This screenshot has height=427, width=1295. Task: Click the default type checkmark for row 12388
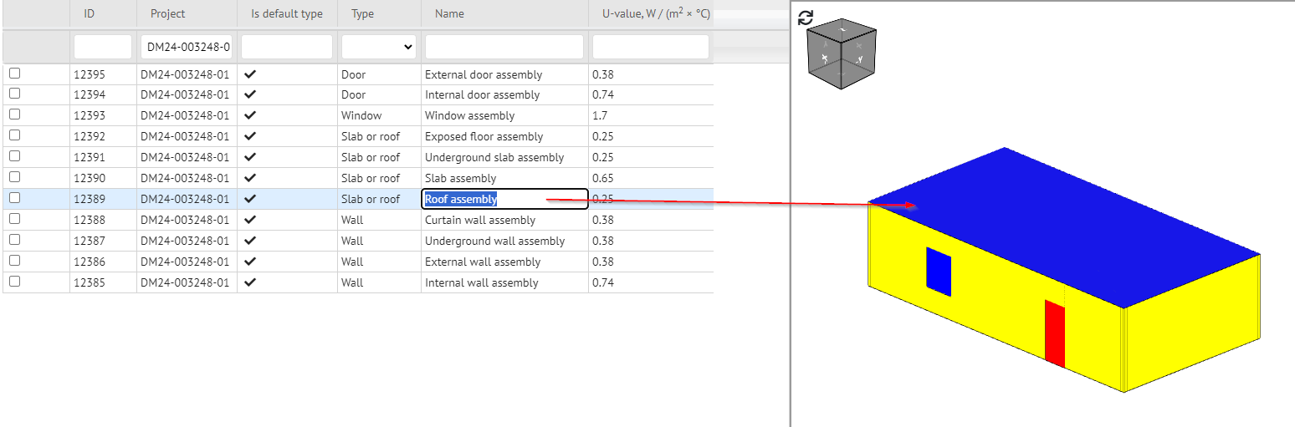click(x=250, y=220)
